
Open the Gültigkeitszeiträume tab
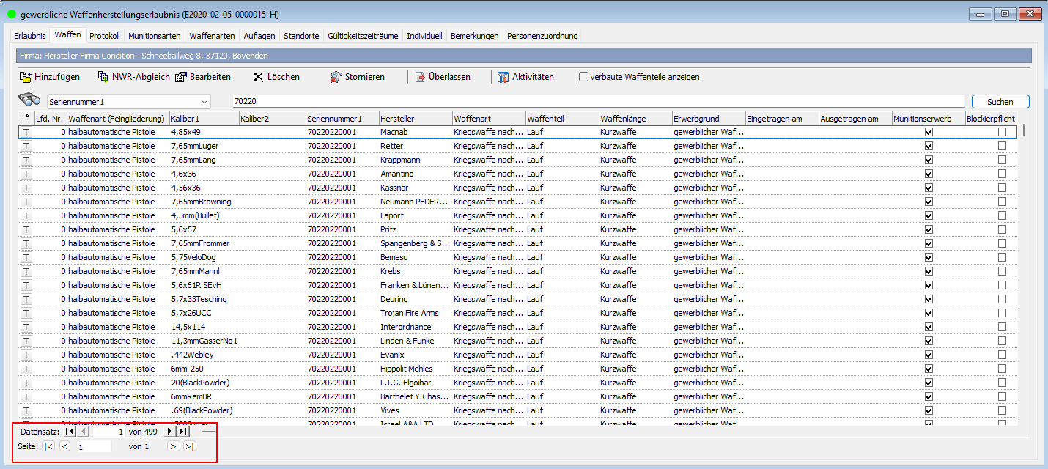point(364,36)
